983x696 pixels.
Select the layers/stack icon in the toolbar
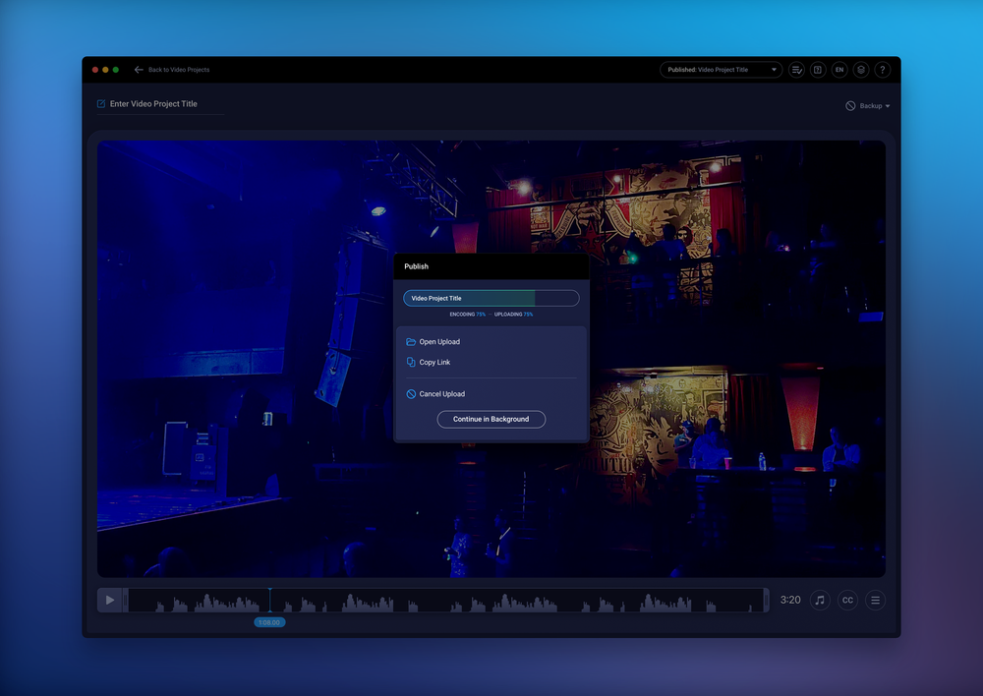(861, 70)
